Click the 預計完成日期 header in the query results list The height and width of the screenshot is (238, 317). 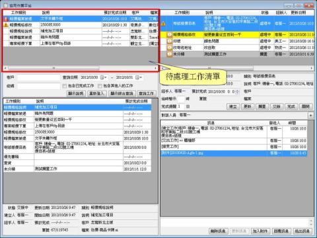[136, 101]
